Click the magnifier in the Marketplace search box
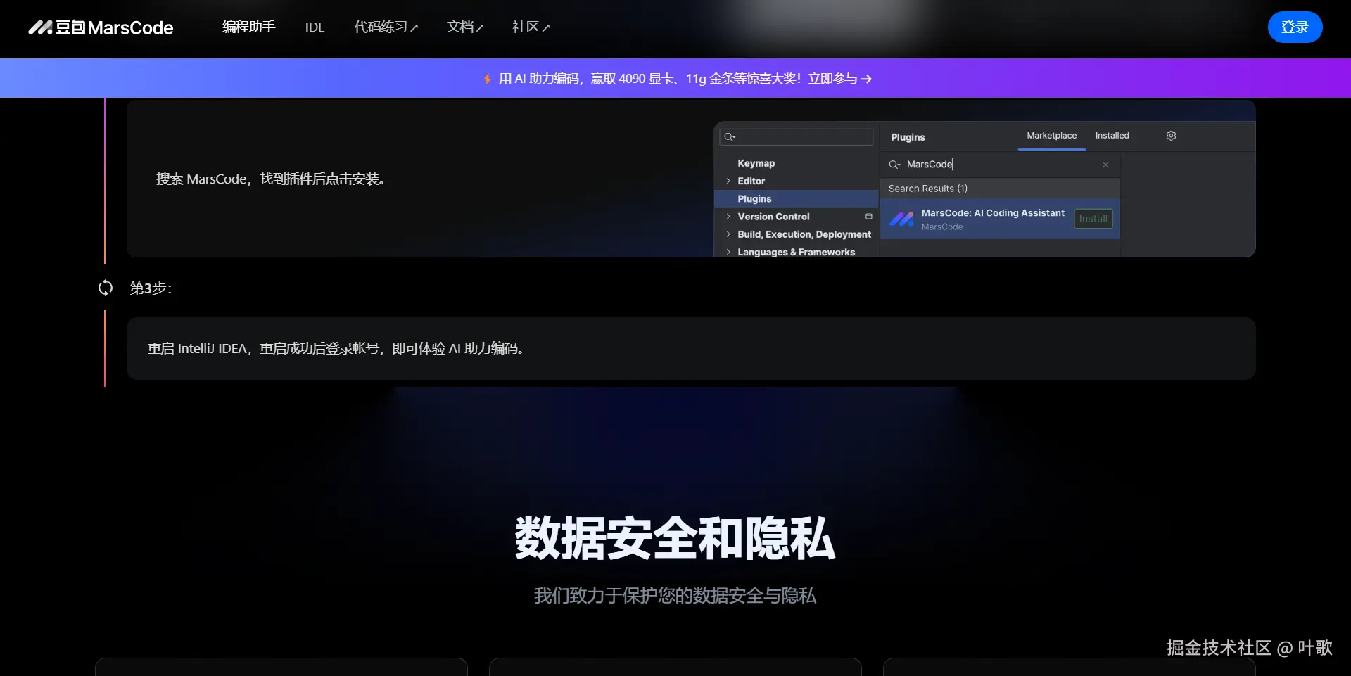This screenshot has height=676, width=1351. tap(894, 165)
